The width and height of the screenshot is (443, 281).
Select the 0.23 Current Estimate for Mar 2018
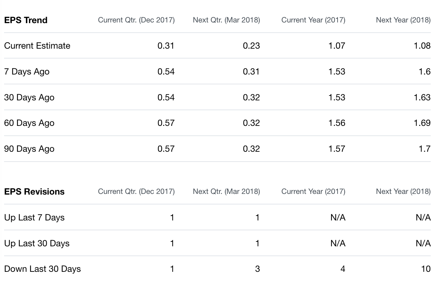point(251,46)
